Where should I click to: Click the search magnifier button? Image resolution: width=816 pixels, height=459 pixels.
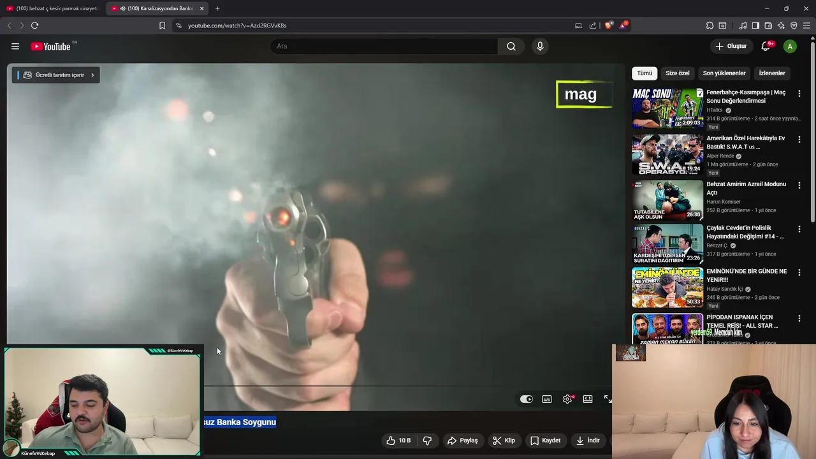pyautogui.click(x=511, y=46)
